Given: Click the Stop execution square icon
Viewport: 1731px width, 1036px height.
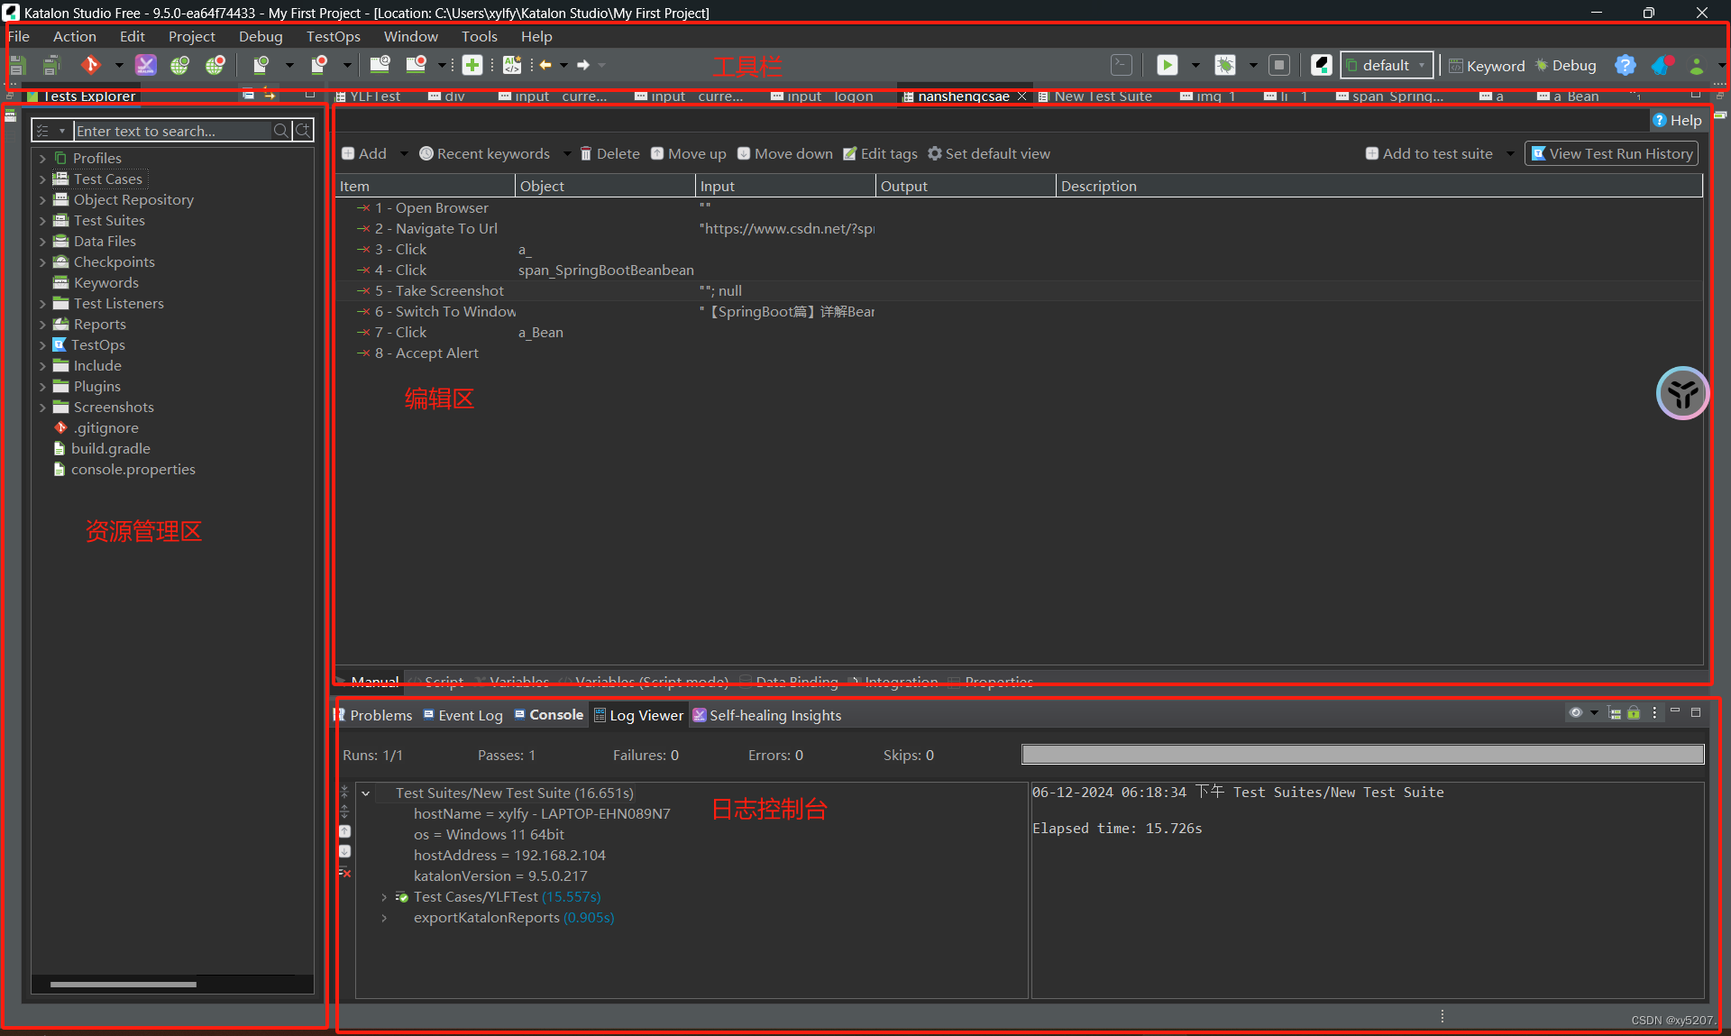Looking at the screenshot, I should point(1278,65).
